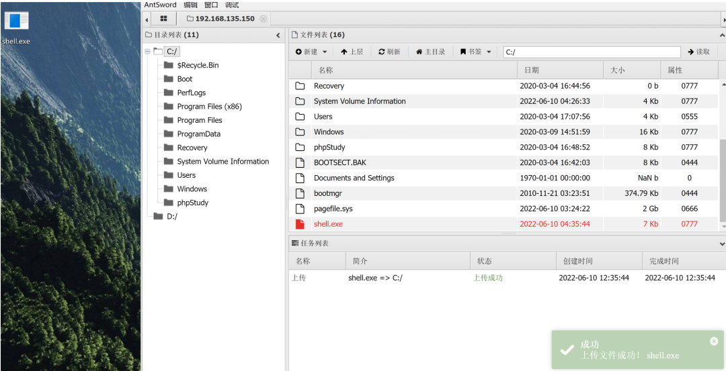726x371 pixels.
Task: Click the grid home tab icon
Action: tap(163, 19)
